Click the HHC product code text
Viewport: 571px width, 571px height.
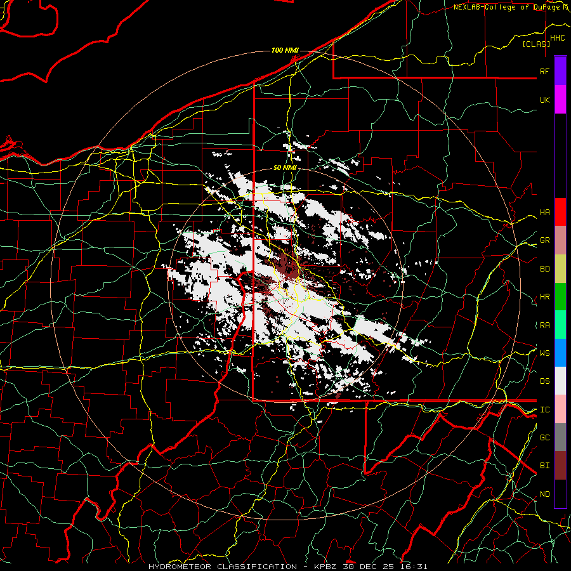pos(558,38)
